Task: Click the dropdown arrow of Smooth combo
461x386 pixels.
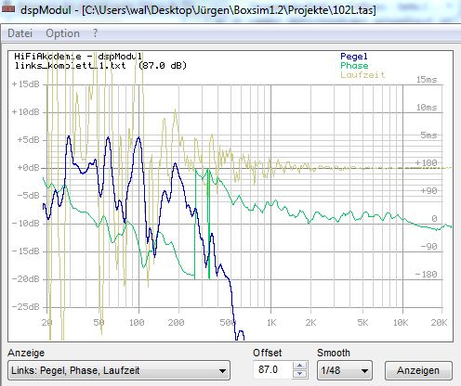Action: [x=364, y=370]
